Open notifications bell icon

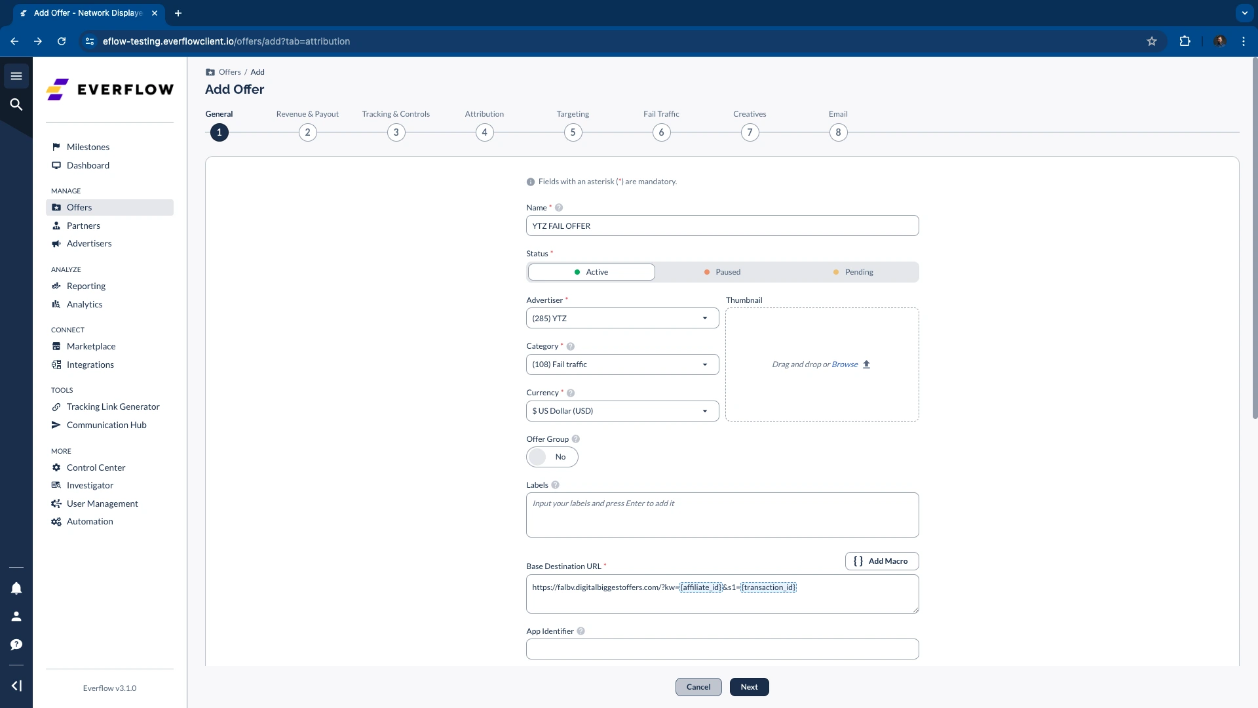16,588
